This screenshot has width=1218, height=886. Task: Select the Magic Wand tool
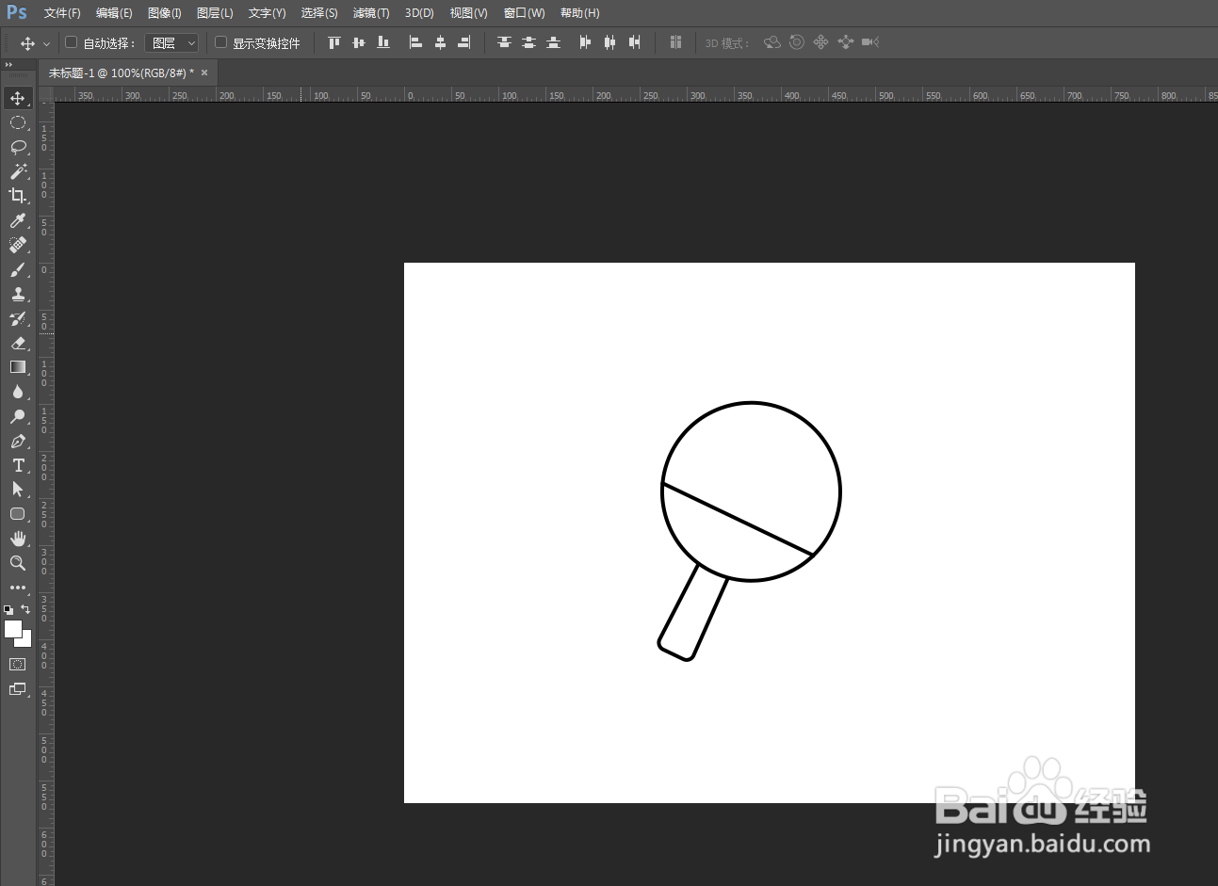tap(18, 171)
